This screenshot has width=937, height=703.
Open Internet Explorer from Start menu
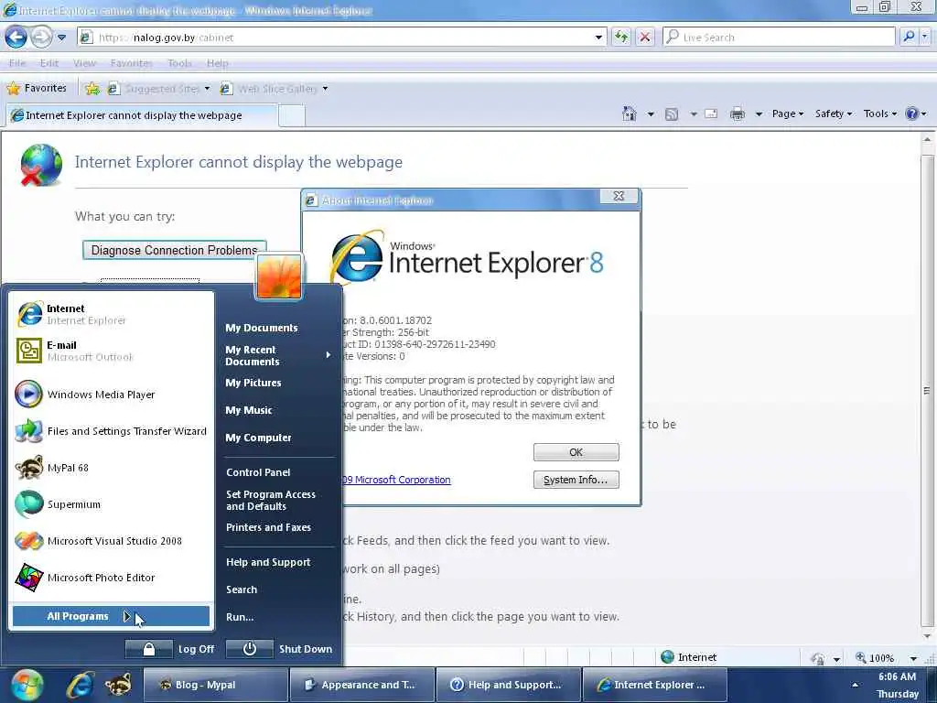[112, 314]
